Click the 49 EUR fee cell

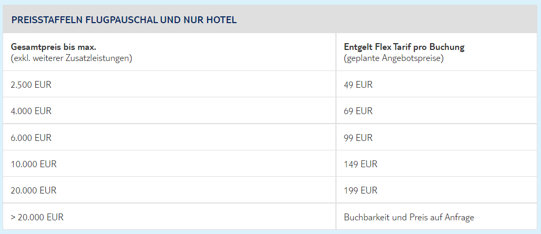(358, 85)
